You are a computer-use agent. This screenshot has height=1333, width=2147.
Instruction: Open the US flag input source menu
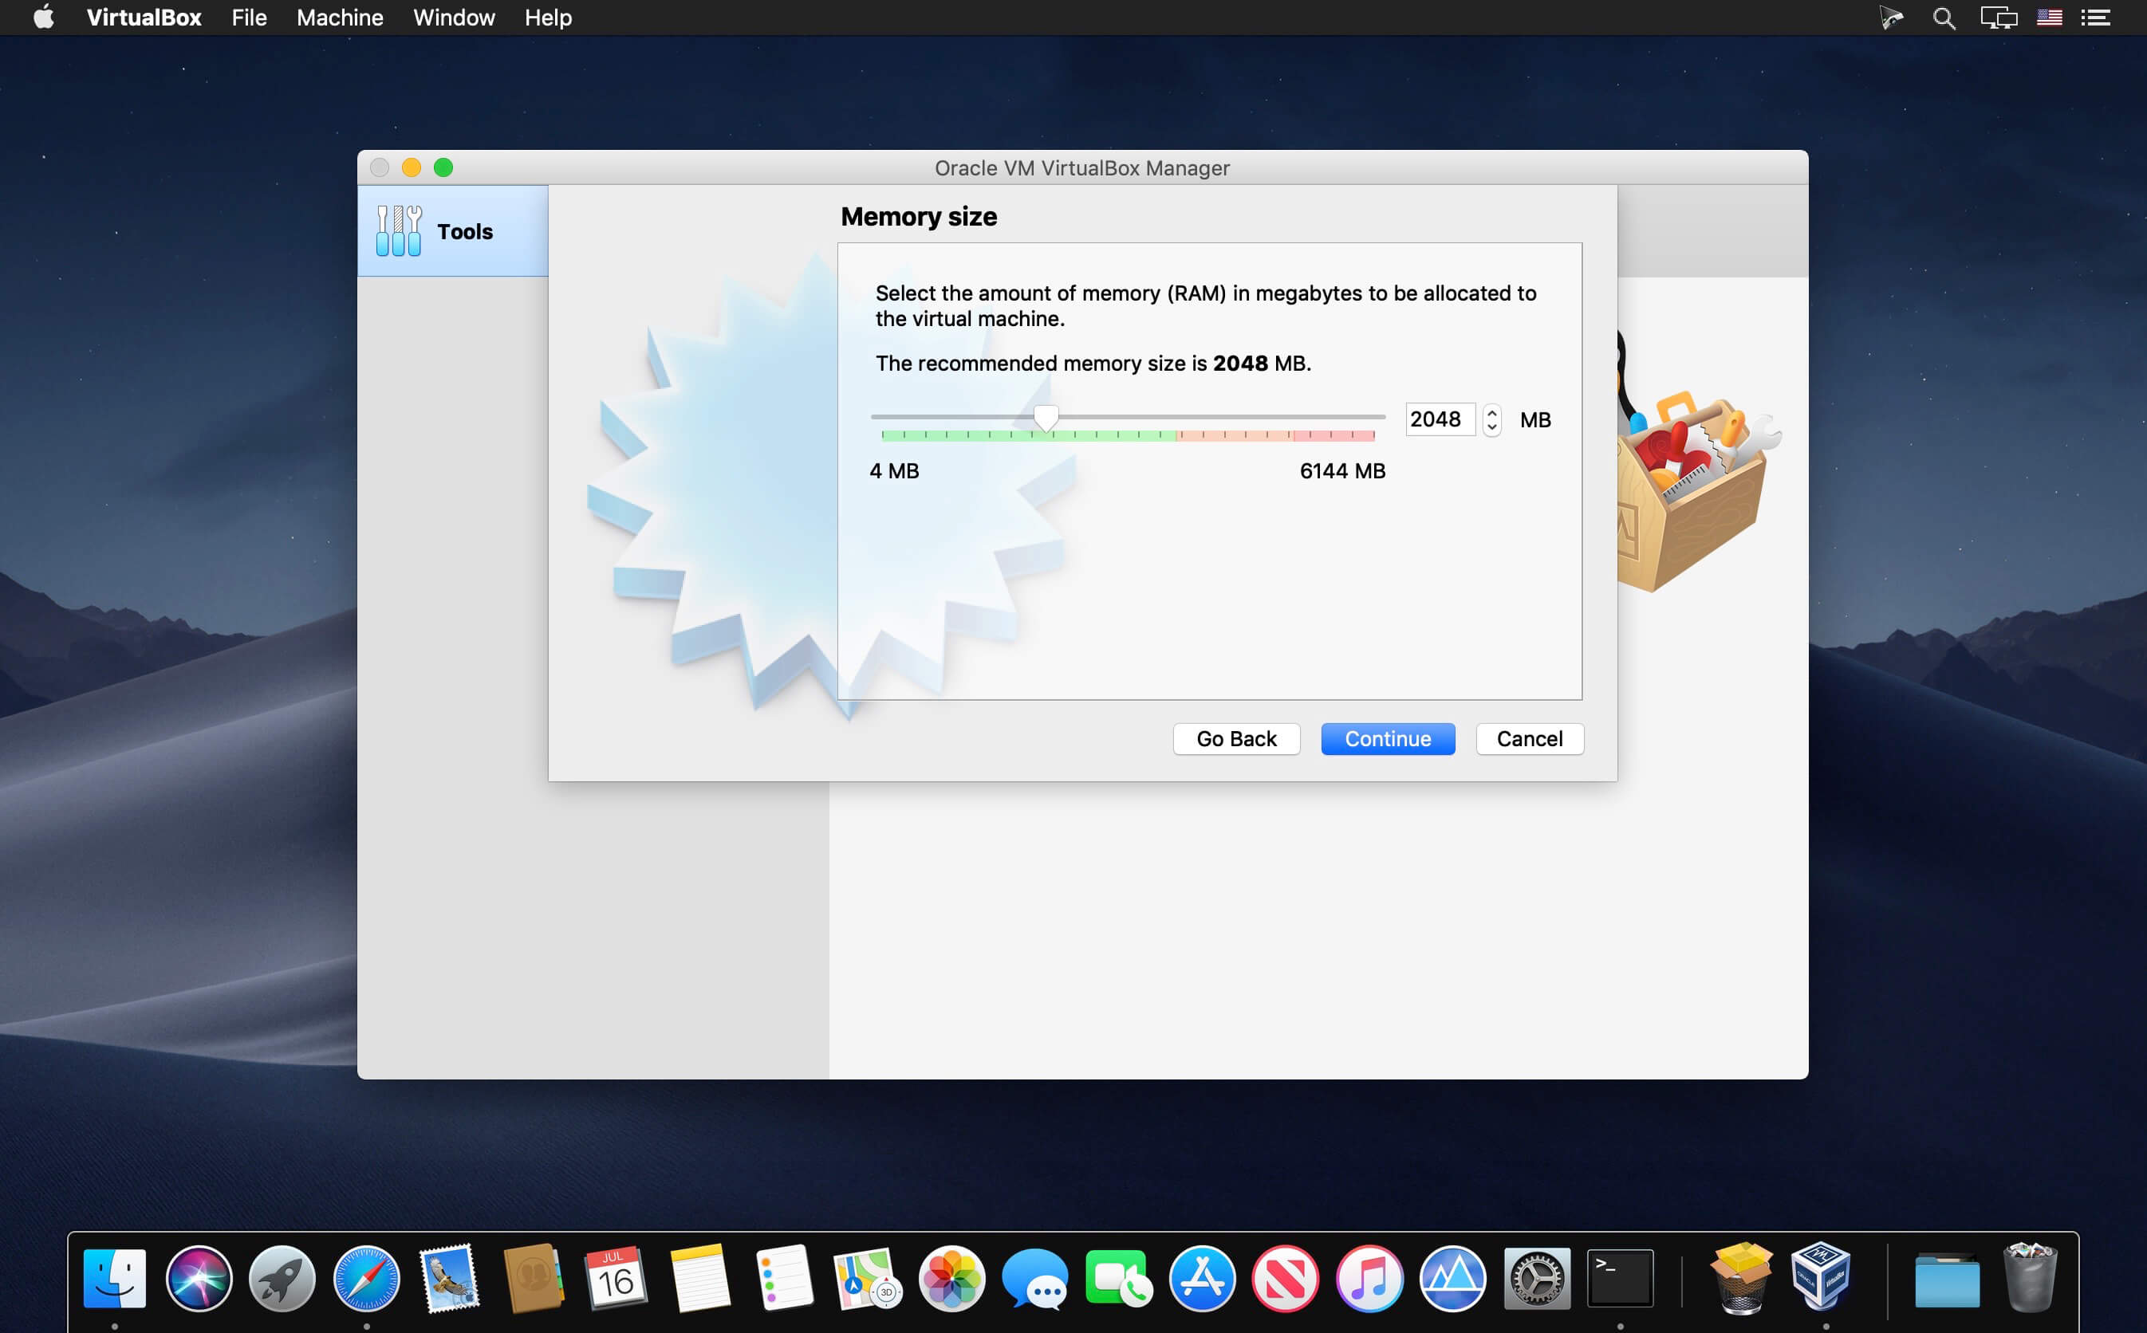tap(2049, 18)
